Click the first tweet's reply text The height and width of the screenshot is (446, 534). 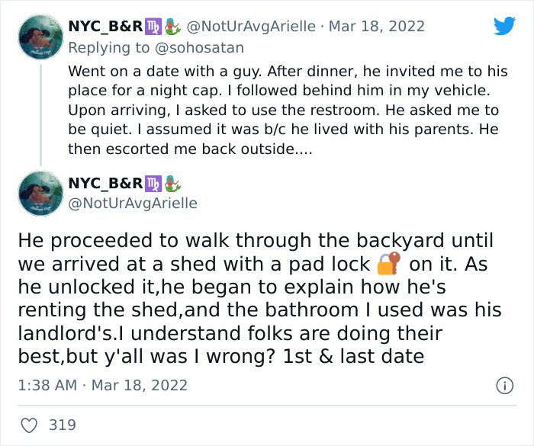[x=286, y=110]
